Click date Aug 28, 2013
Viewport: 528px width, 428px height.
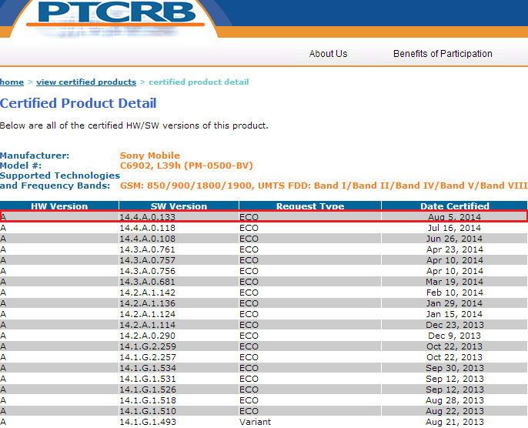pos(455,400)
